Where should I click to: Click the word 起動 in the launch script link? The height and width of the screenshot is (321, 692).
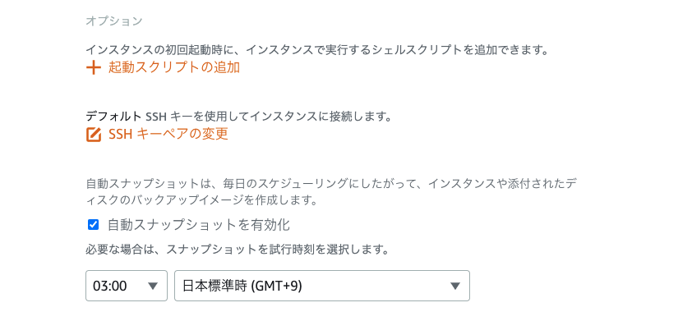121,67
